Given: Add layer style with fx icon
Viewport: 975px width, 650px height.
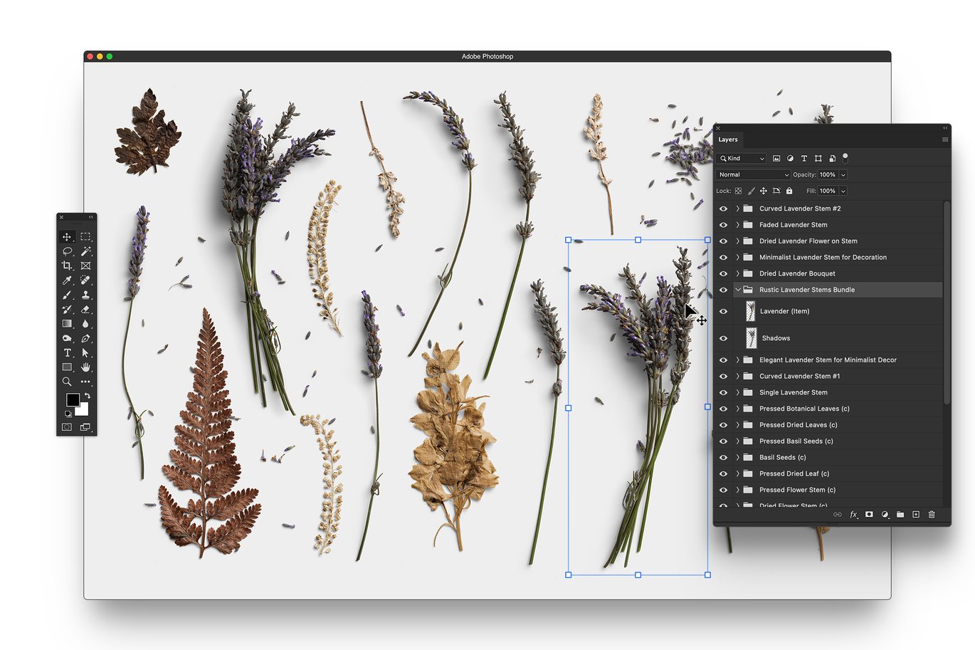Looking at the screenshot, I should [853, 514].
